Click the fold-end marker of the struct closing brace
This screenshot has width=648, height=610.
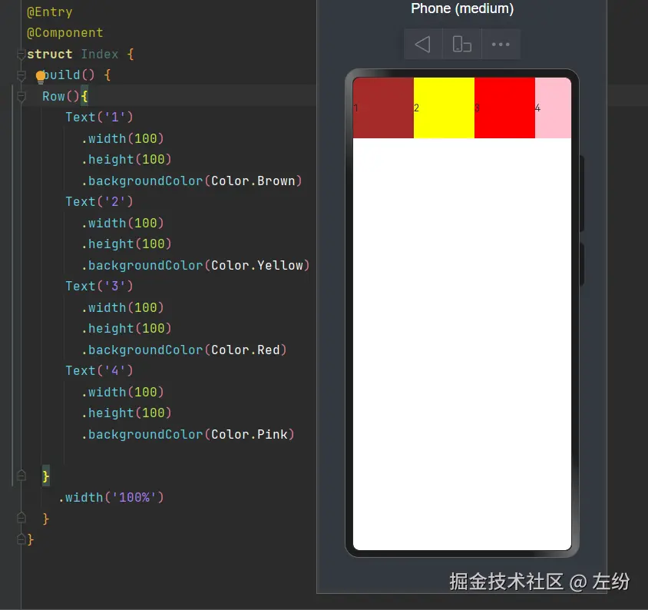21,539
